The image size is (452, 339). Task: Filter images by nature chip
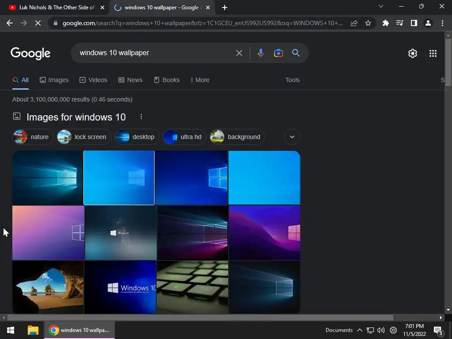tap(33, 137)
